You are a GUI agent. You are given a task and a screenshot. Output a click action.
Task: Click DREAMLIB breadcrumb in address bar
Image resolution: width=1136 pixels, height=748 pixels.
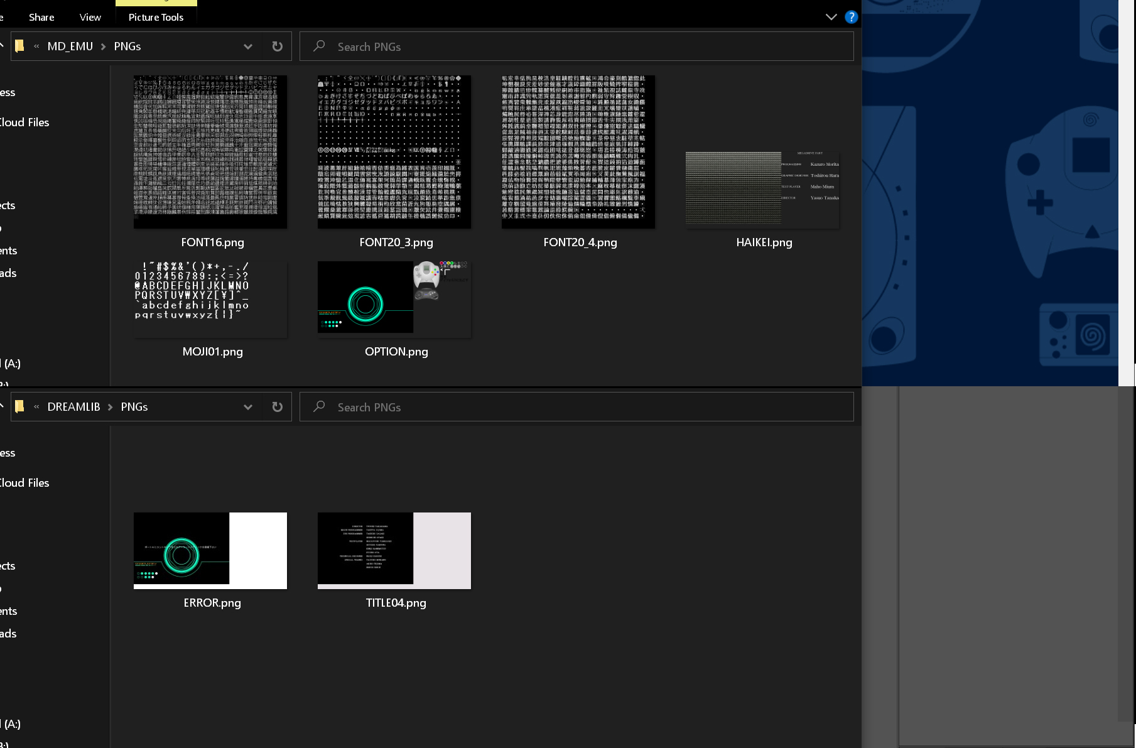pos(74,407)
